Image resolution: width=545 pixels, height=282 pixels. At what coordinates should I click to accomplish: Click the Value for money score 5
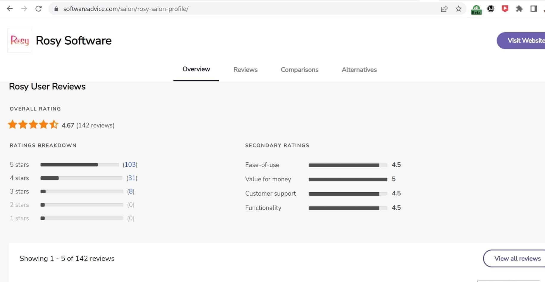pos(394,179)
